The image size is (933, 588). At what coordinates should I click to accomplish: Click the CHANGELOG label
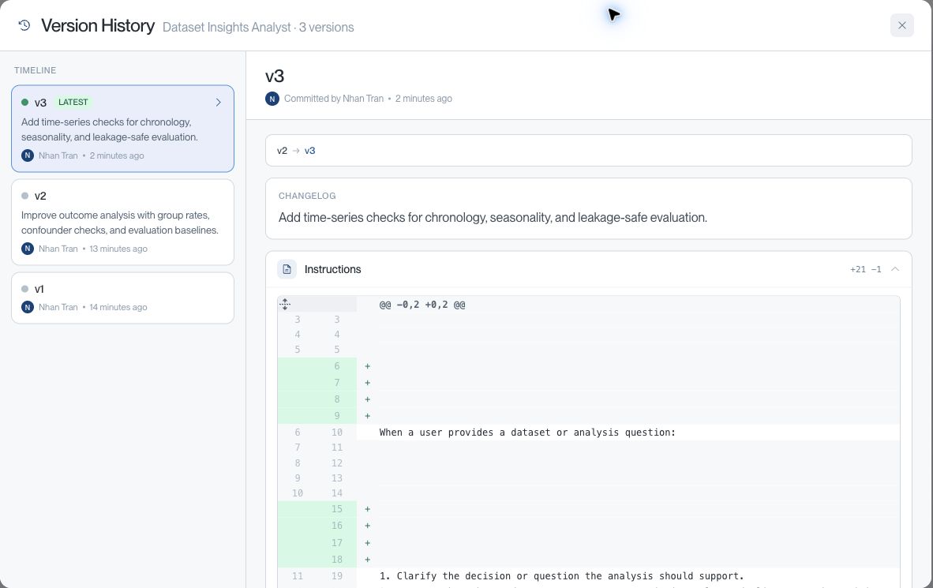tap(307, 196)
